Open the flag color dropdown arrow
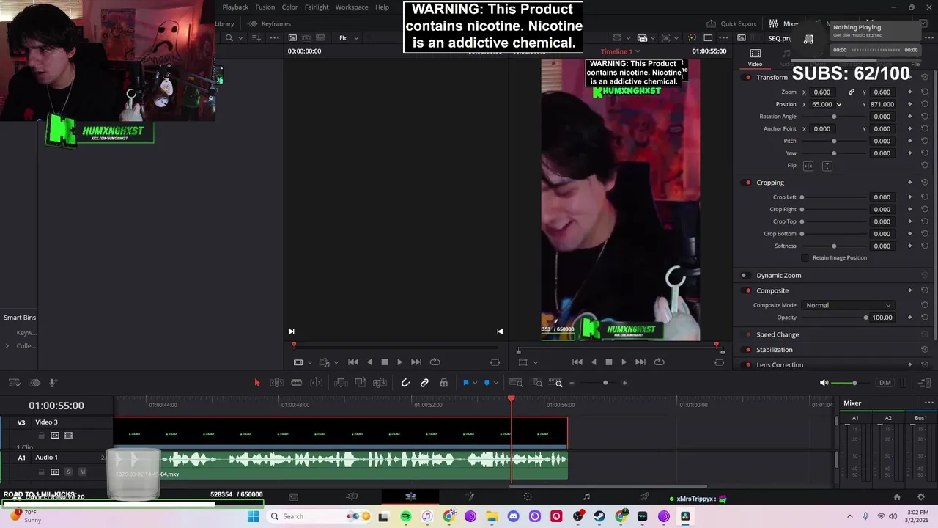The height and width of the screenshot is (528, 938). pyautogui.click(x=475, y=383)
